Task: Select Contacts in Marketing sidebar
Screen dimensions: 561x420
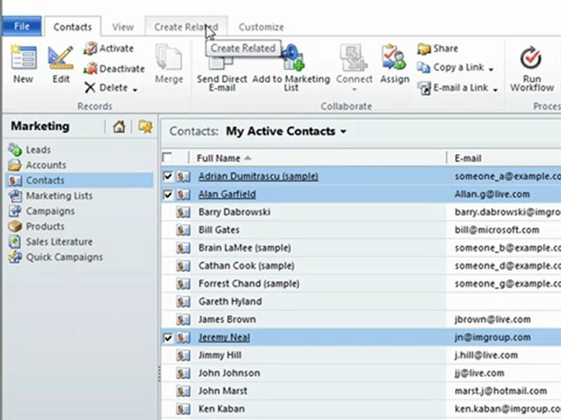Action: coord(79,180)
